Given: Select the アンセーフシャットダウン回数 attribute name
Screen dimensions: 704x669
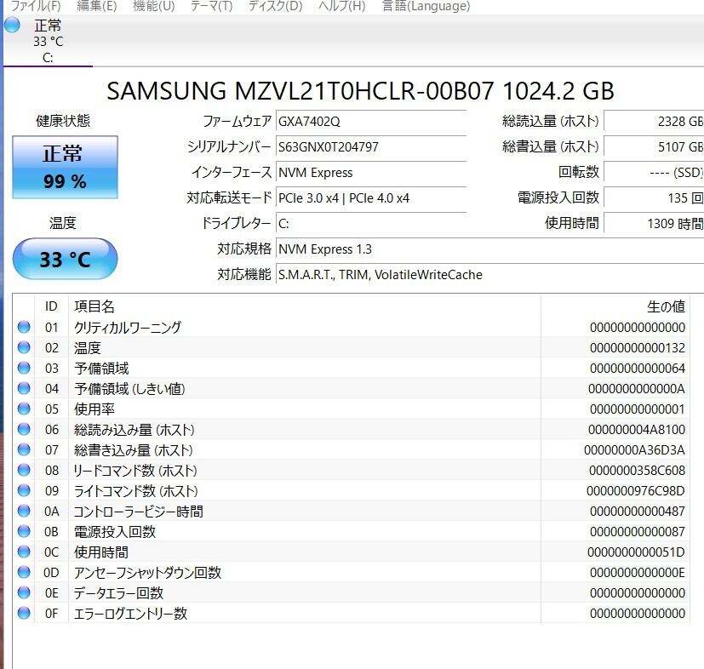Looking at the screenshot, I should (x=148, y=573).
